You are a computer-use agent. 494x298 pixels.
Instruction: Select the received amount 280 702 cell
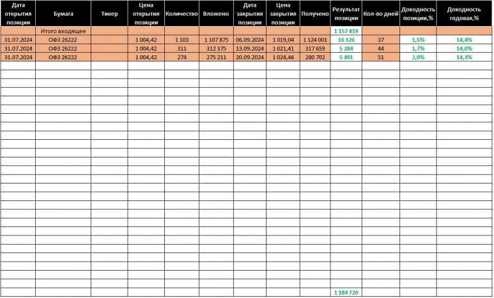coord(315,57)
